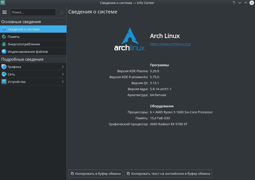Click Копировать в буфер обмена button

[x=95, y=174]
